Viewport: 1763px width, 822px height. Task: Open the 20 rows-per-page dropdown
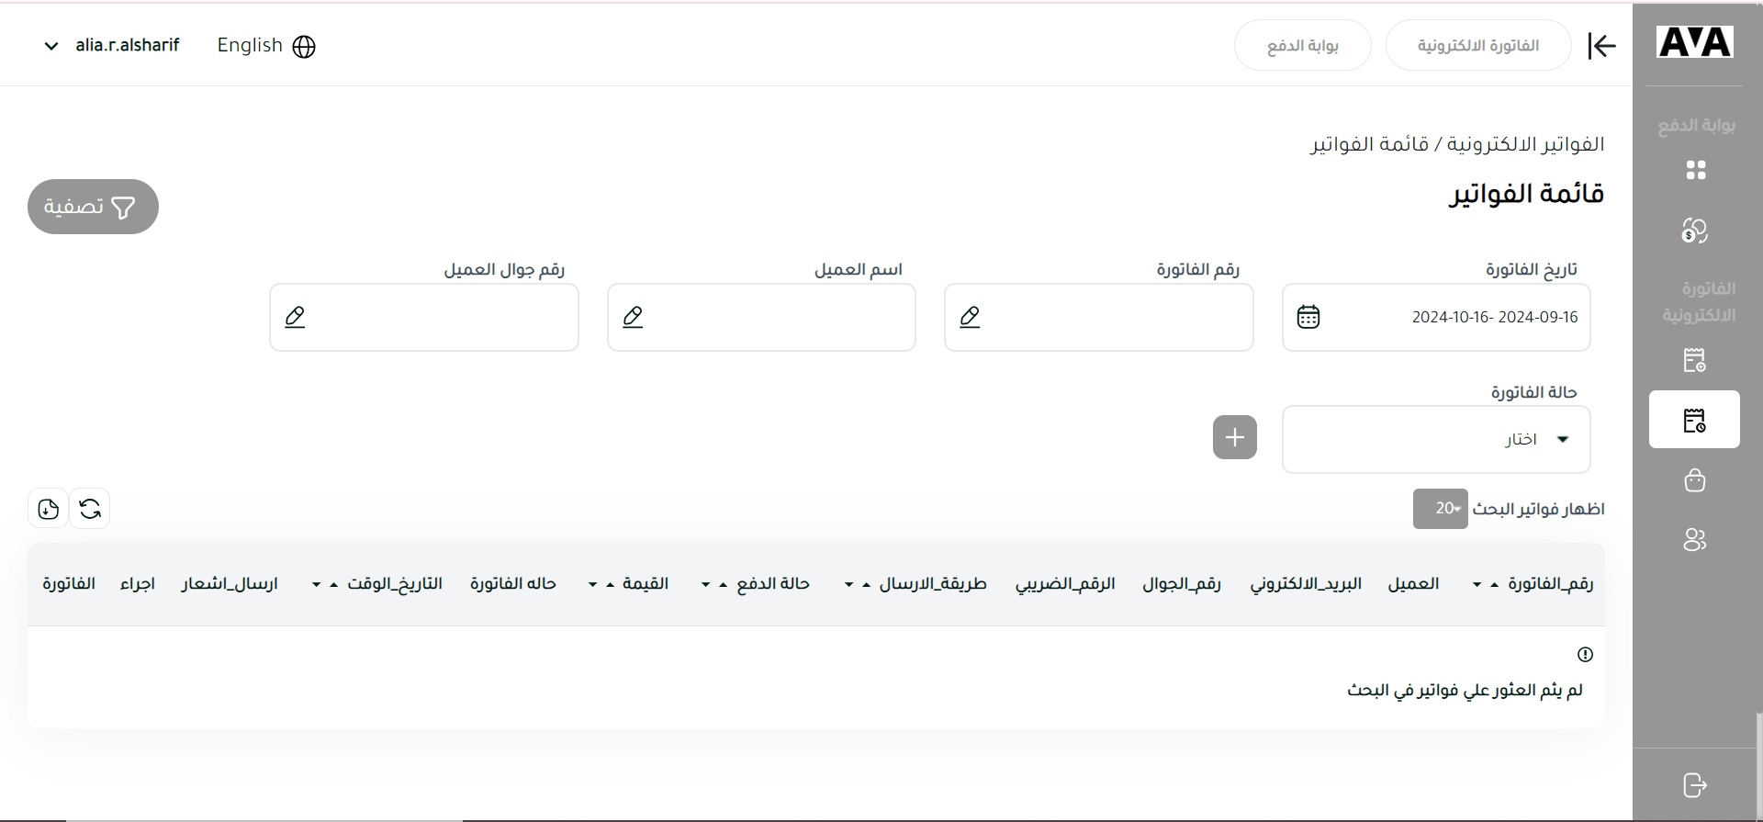(x=1441, y=509)
